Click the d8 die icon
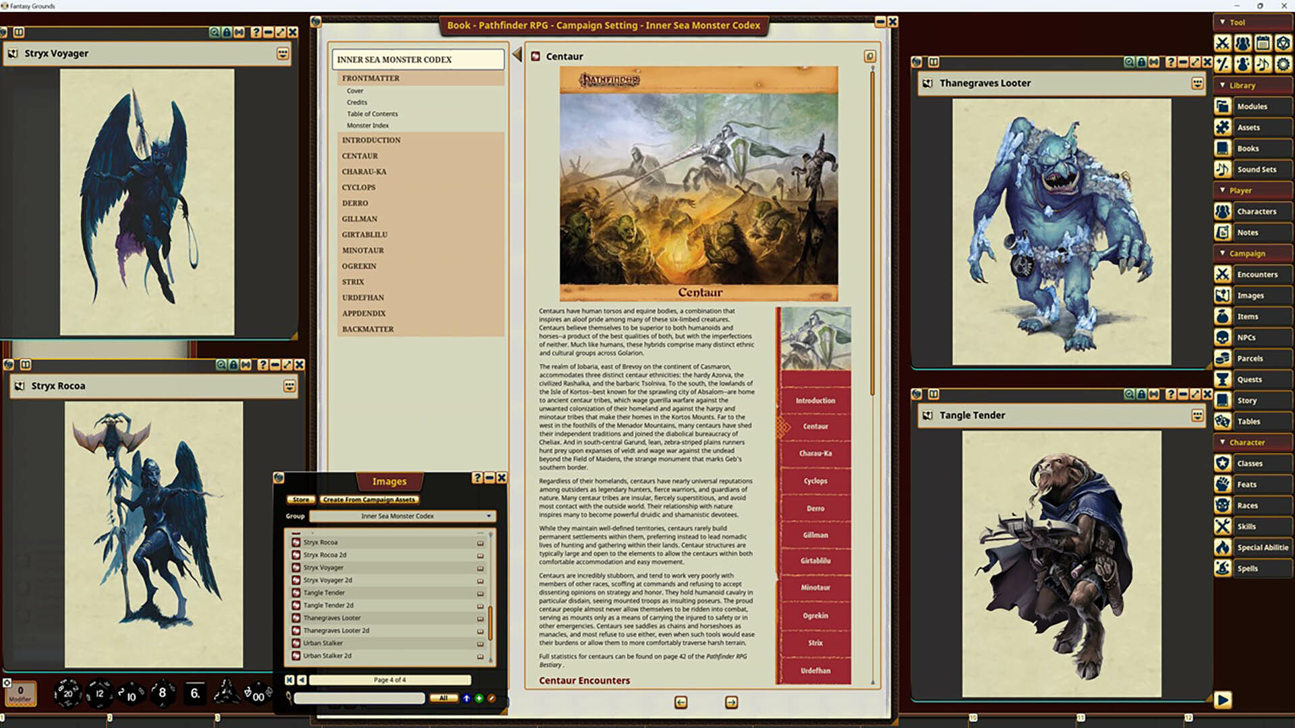Screen dimensions: 1295x728 click(x=162, y=693)
